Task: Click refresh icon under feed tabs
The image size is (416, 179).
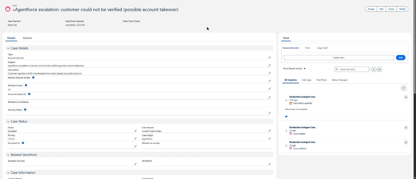Action: 404,88
